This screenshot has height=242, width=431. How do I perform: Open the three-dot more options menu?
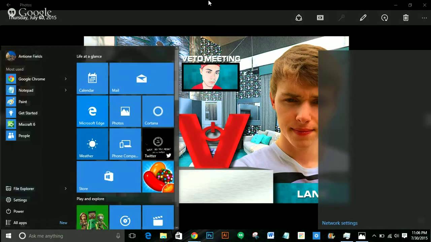tap(424, 18)
